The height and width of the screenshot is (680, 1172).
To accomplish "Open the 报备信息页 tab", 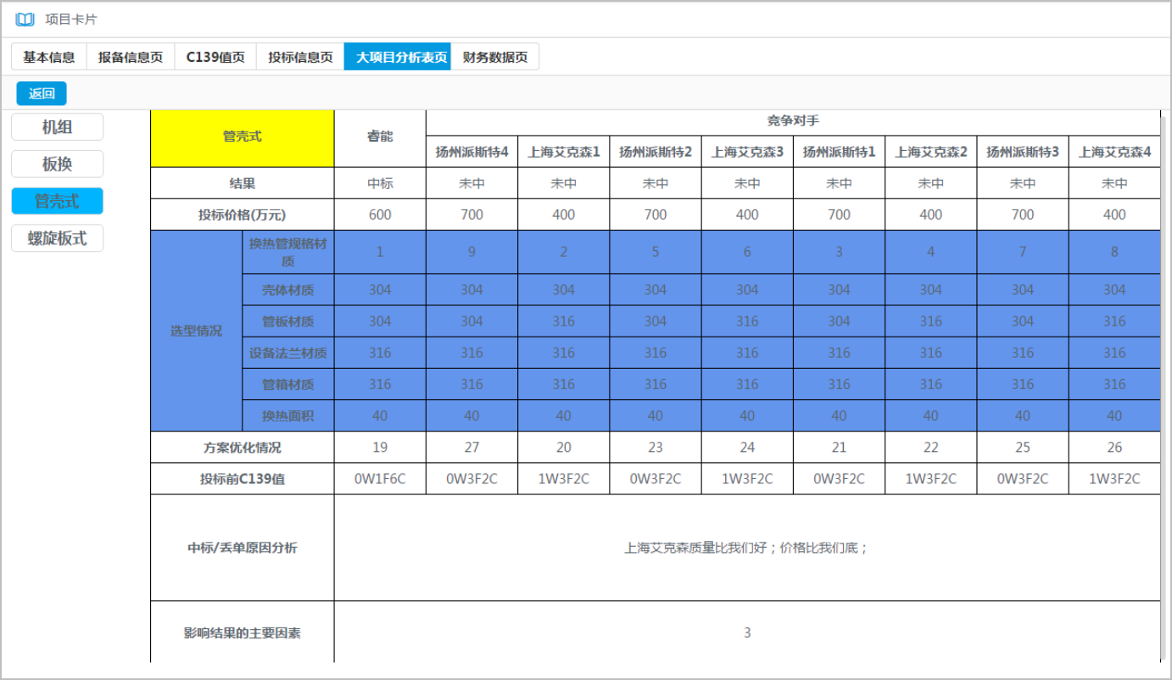I will (131, 58).
